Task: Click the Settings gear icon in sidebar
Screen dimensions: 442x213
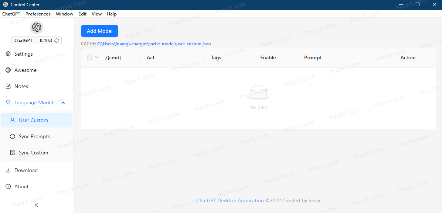Action: click(x=8, y=54)
